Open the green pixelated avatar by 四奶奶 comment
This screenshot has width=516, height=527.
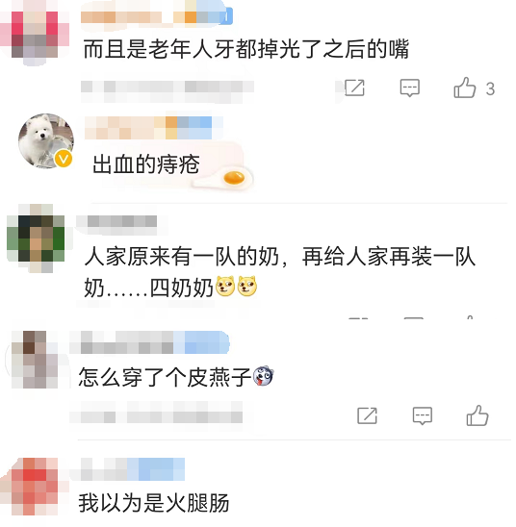36,238
